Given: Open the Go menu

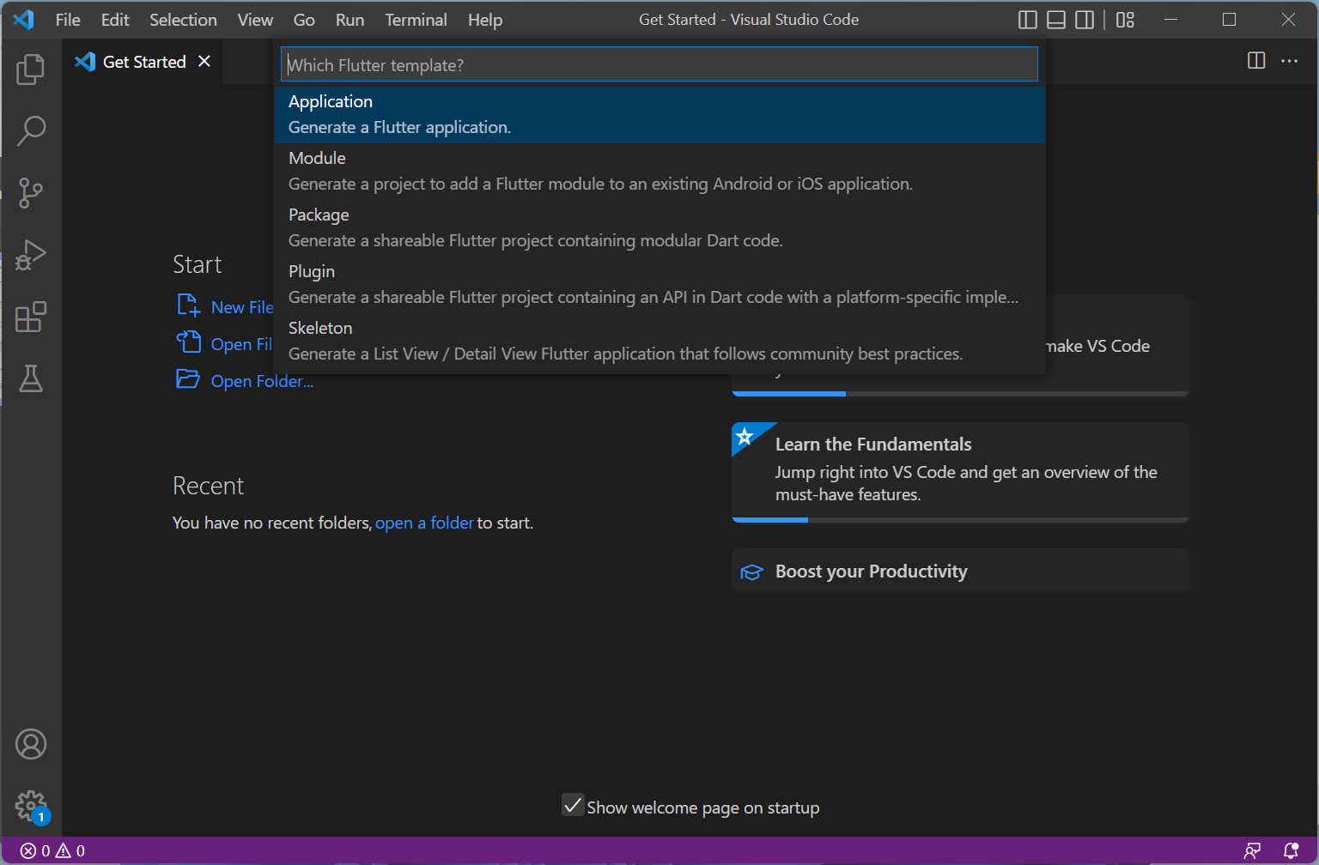Looking at the screenshot, I should point(304,20).
